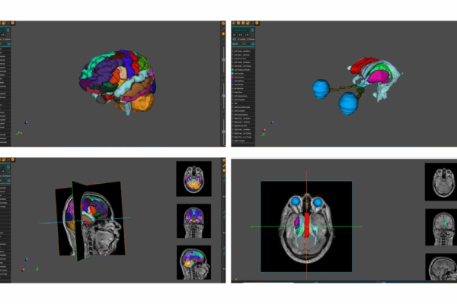This screenshot has height=304, width=457.
Task: Open the colored sagittal slice thumbnail in the bottom-left panel
Action: (x=193, y=262)
